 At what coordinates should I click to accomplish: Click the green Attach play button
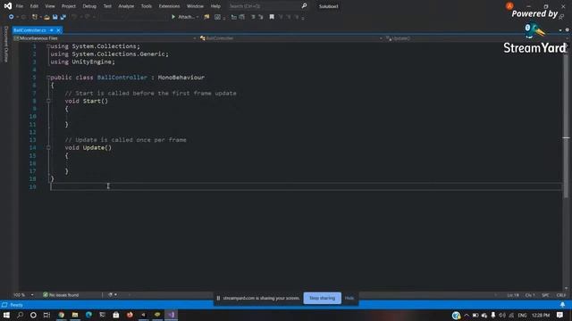click(x=173, y=17)
